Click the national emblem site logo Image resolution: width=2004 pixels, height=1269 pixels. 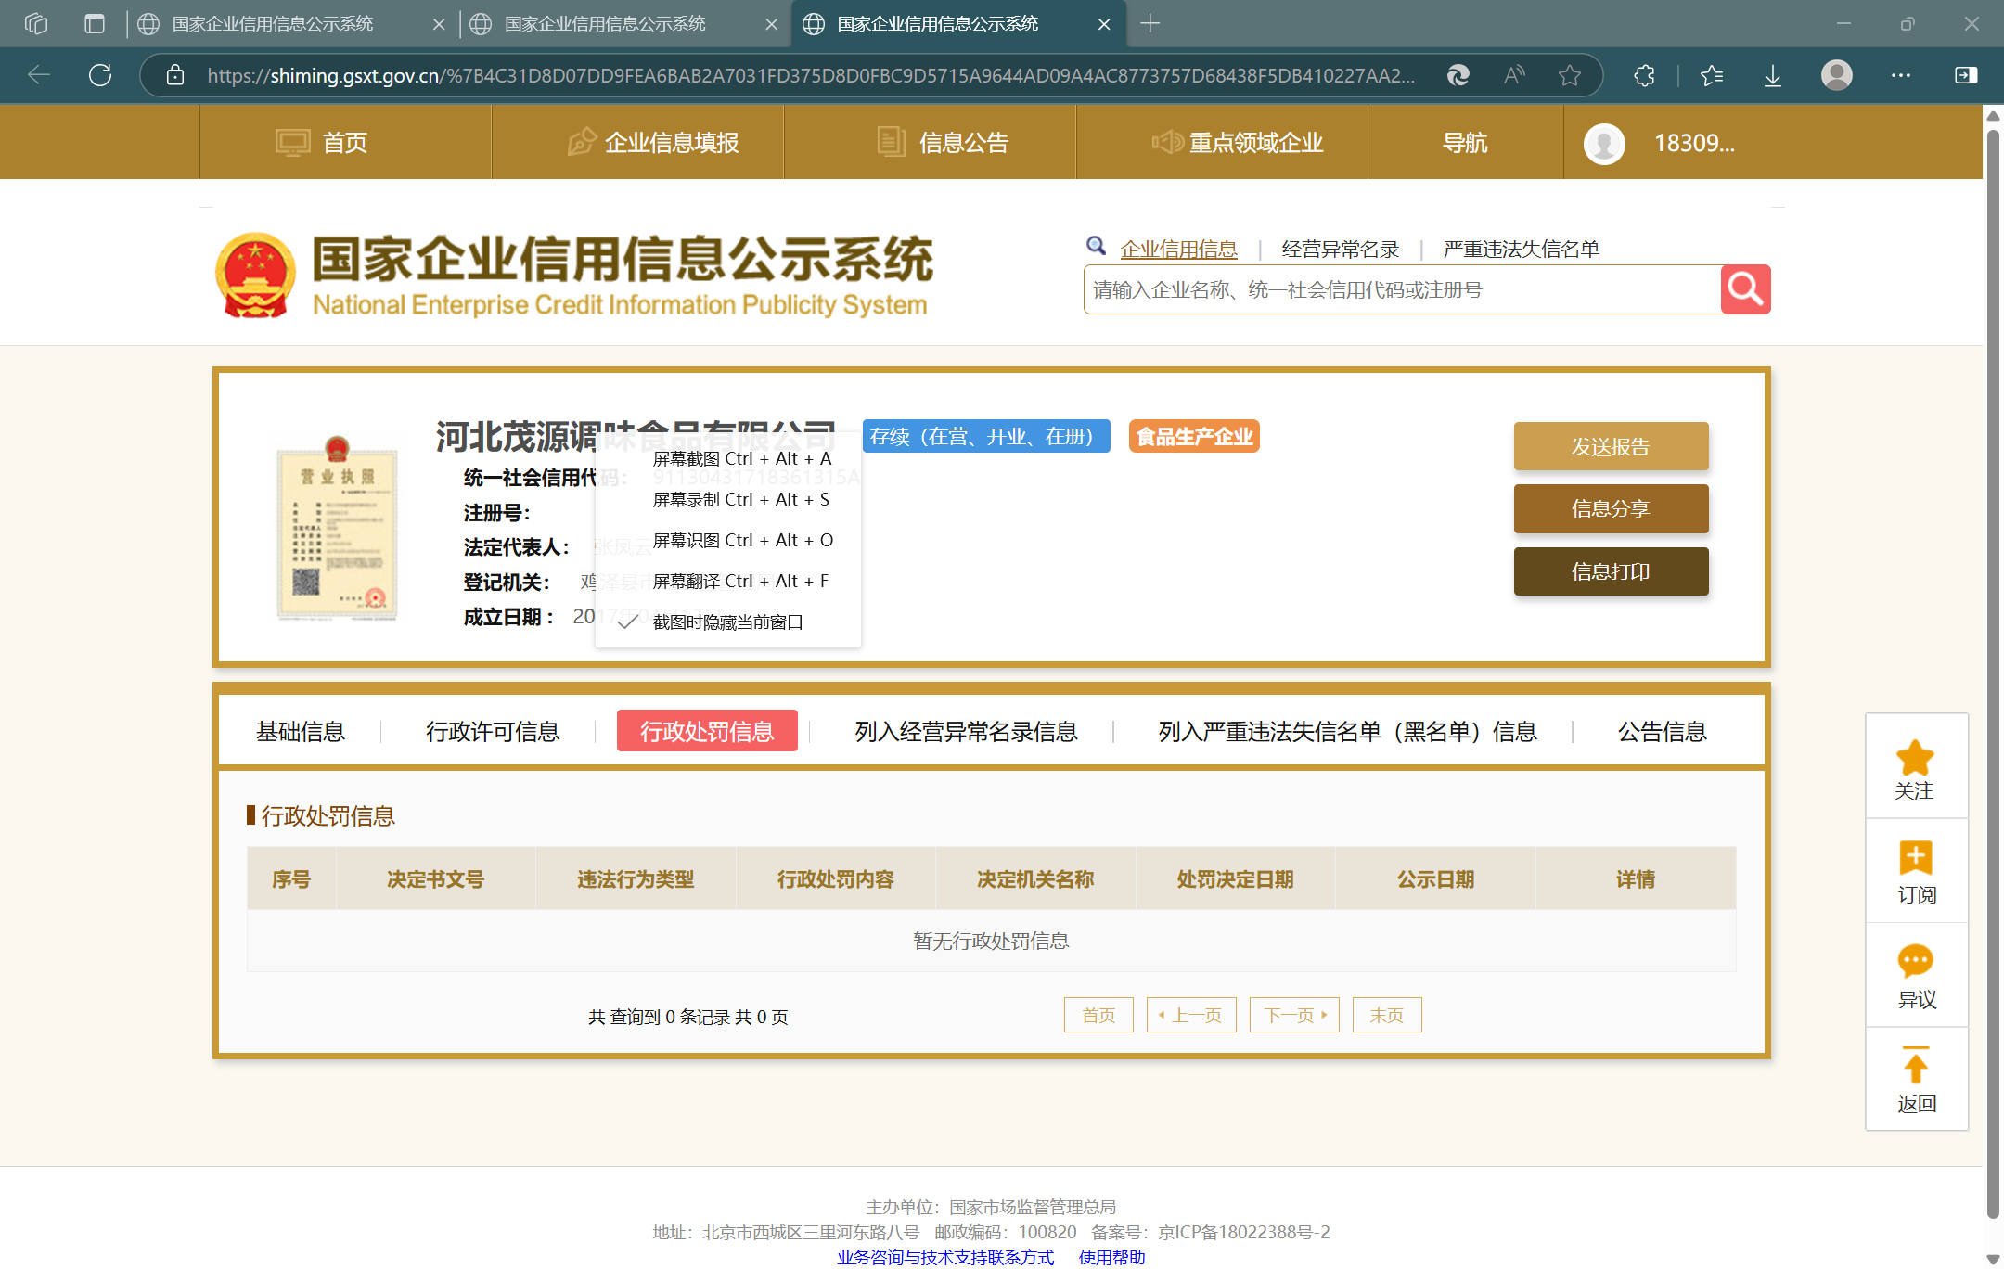pos(255,275)
